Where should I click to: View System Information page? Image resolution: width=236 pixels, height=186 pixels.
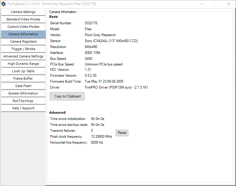click(23, 93)
